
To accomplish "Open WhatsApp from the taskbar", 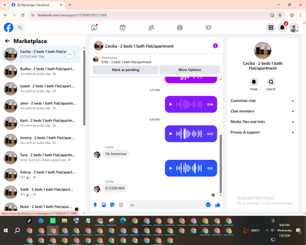I will click(x=53, y=221).
